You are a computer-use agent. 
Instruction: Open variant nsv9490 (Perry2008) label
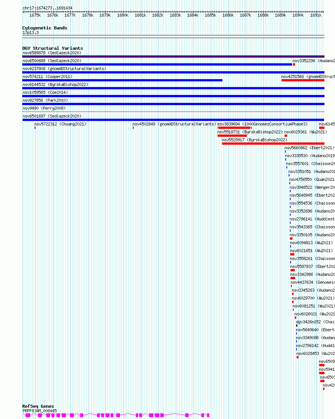point(44,108)
